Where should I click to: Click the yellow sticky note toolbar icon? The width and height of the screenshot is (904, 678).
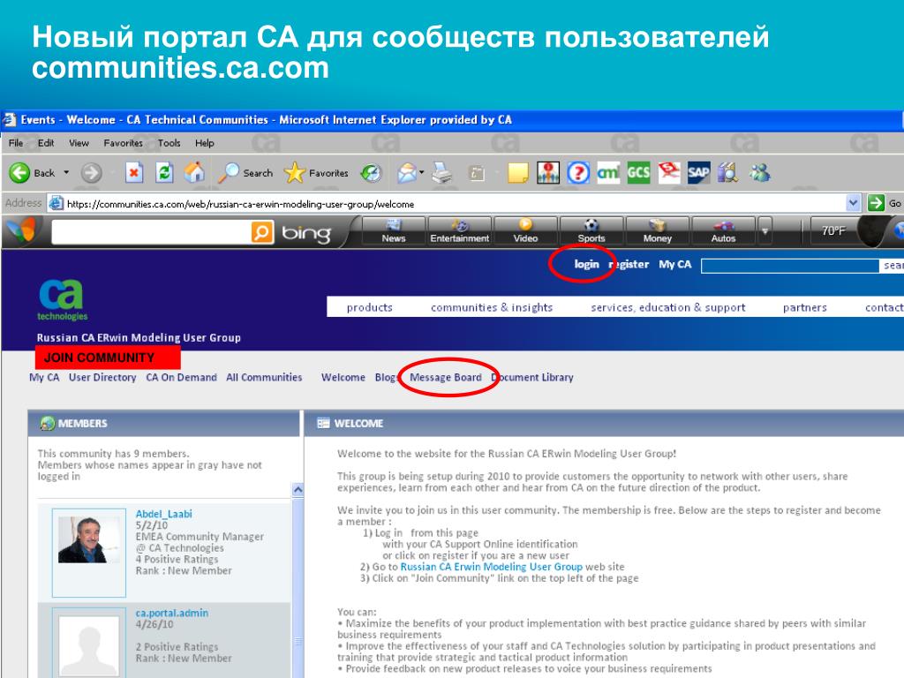(x=517, y=172)
